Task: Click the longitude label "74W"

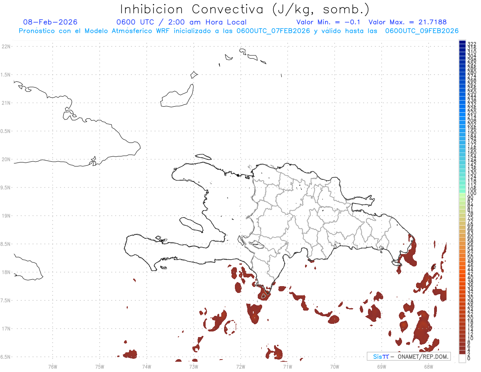Action: click(147, 366)
